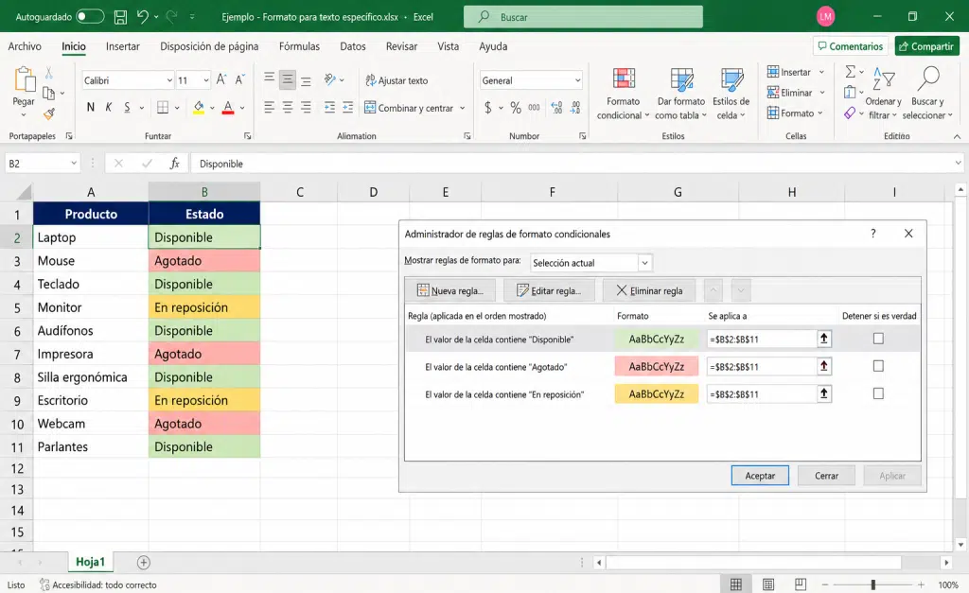Click the yellow En reposición format preview

(657, 393)
